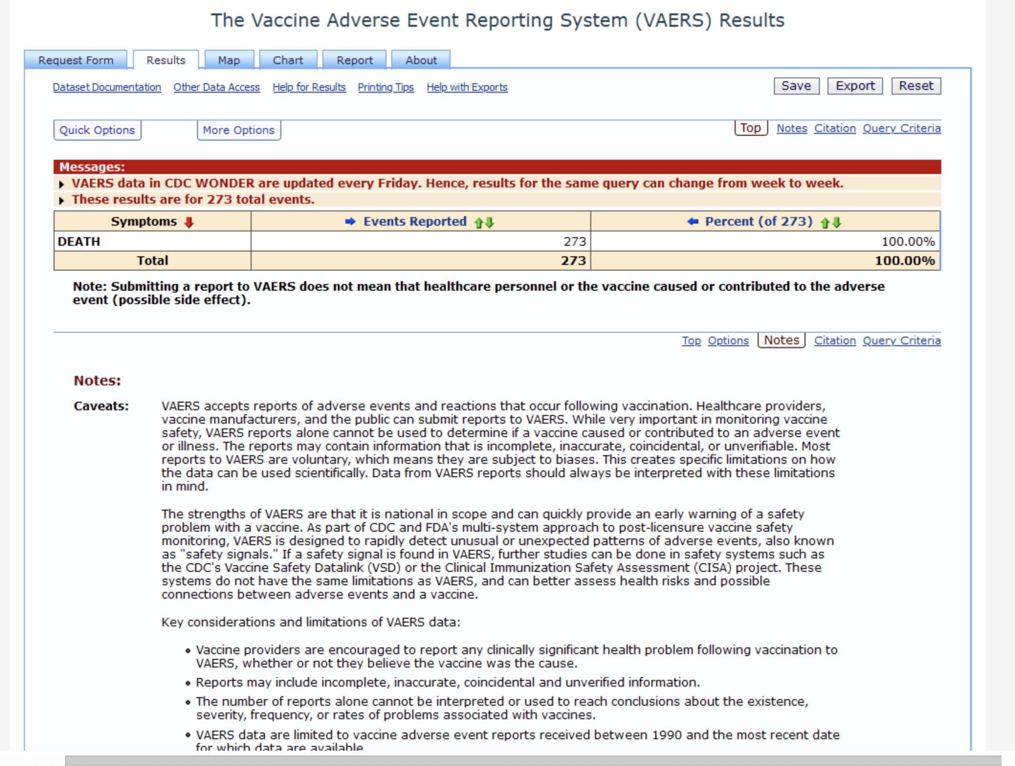Select the DEATH symptom row label
This screenshot has height=766, width=1015.
(x=79, y=241)
